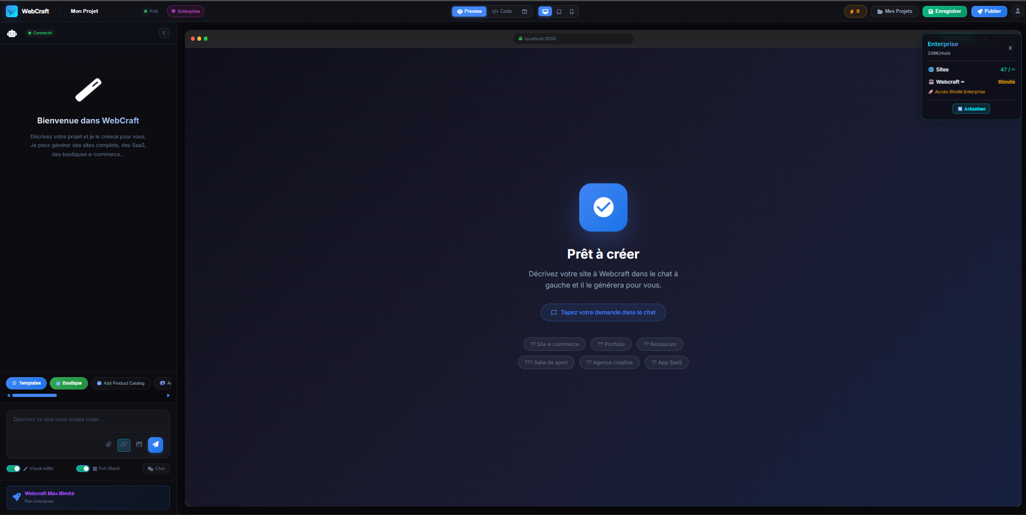Switch preview to mobile view icon
1026x515 pixels.
pyautogui.click(x=571, y=11)
